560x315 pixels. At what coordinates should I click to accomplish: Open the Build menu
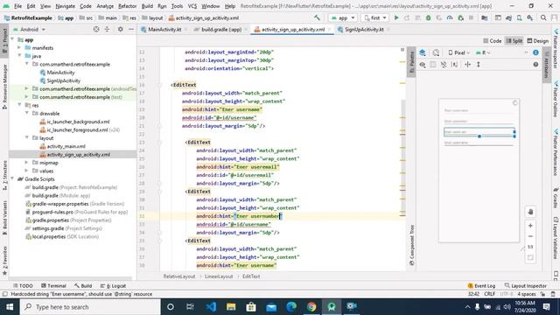[147, 6]
